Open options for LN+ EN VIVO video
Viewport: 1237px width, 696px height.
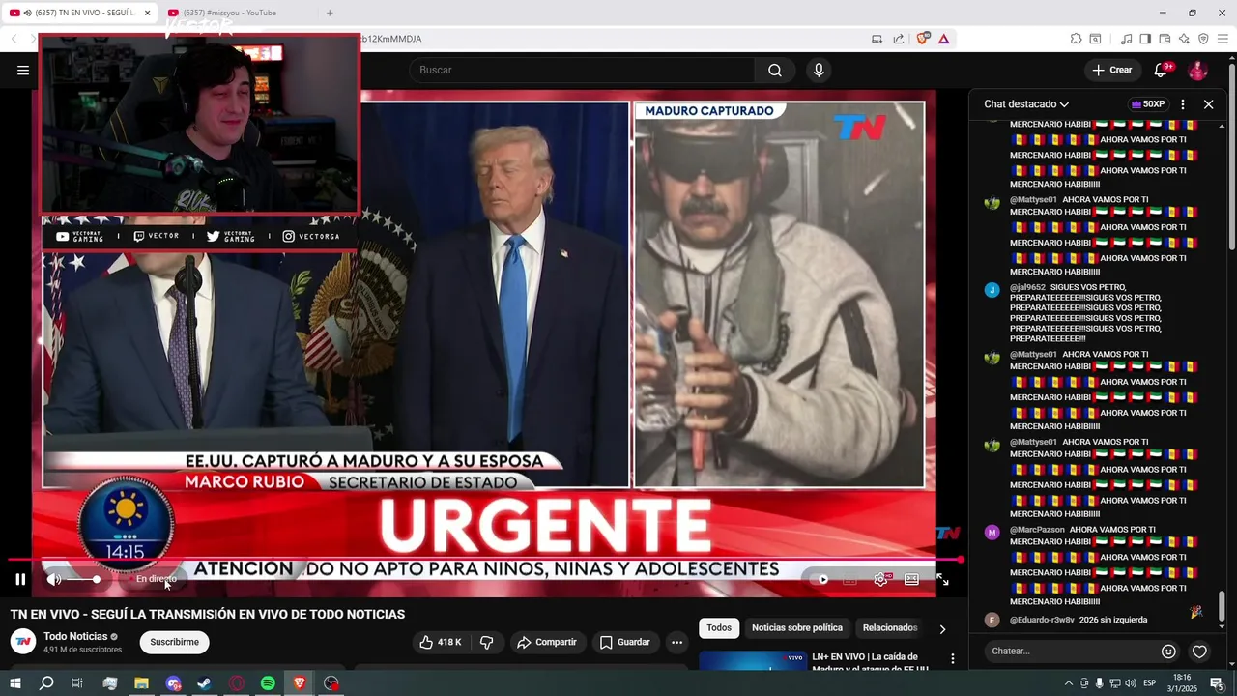click(x=953, y=658)
